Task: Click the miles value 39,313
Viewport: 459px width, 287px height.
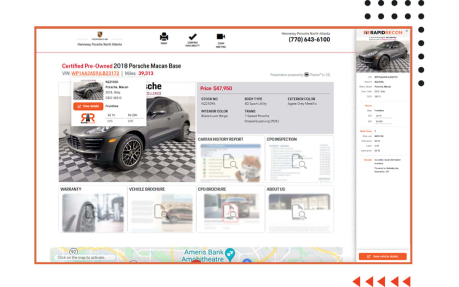Action: 146,73
